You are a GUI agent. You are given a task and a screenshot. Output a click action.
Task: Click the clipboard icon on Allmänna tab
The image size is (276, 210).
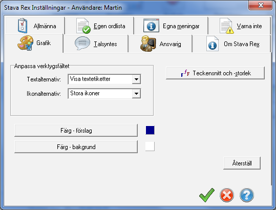pos(23,26)
